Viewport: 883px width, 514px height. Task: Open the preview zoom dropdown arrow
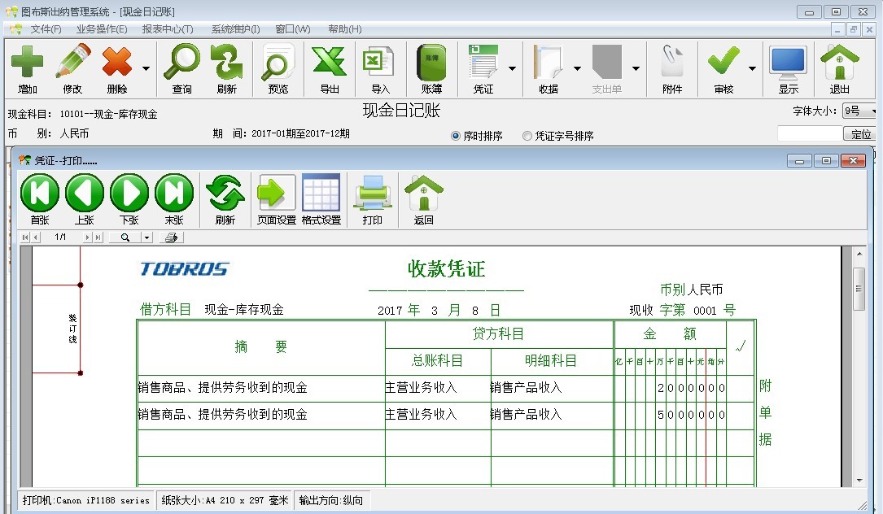pos(147,237)
